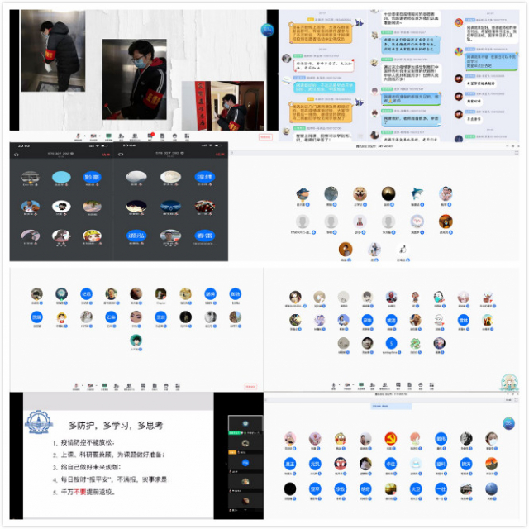The image size is (529, 529).
Task: Click the Earth globe avatar in the bottom-right grid
Action: (491, 488)
